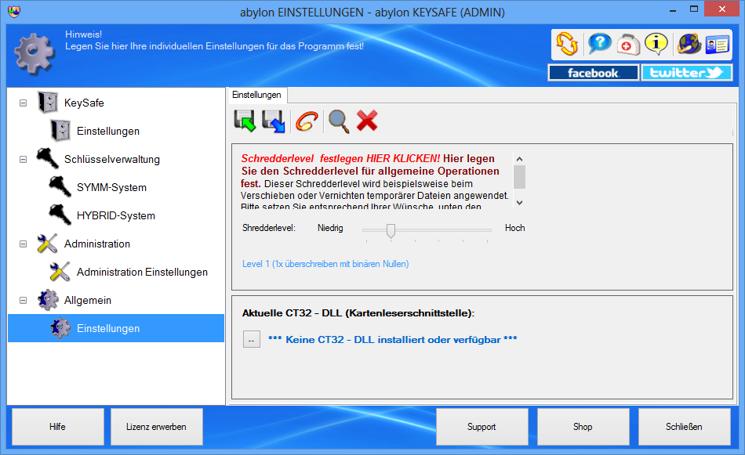
Task: Click the Shredderlevel: label
Action: click(x=269, y=228)
